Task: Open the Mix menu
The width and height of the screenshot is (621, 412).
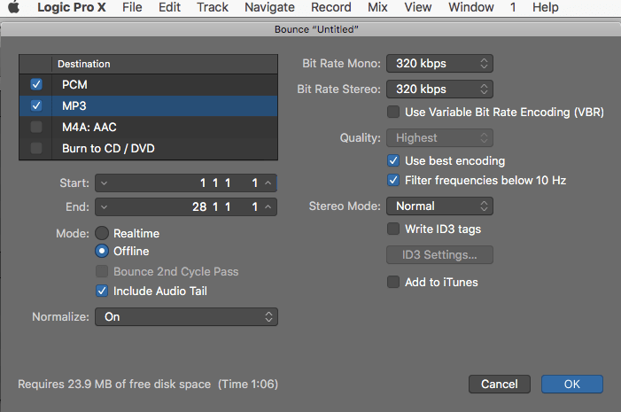Action: [377, 7]
